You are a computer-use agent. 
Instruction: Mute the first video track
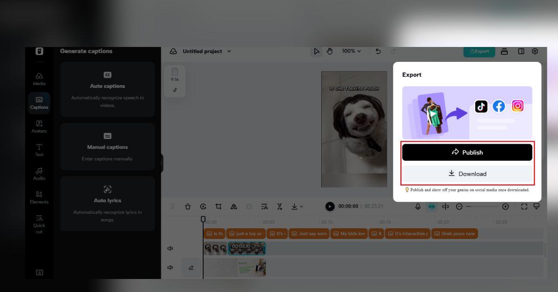(170, 249)
